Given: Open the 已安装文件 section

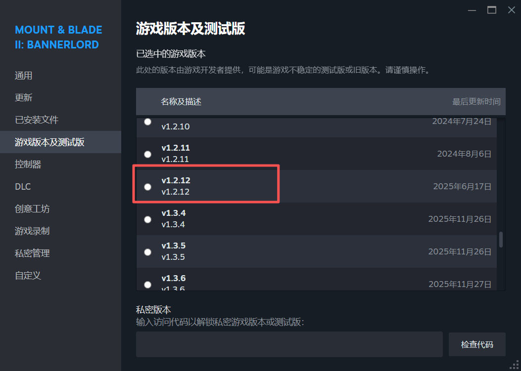Looking at the screenshot, I should click(x=37, y=120).
